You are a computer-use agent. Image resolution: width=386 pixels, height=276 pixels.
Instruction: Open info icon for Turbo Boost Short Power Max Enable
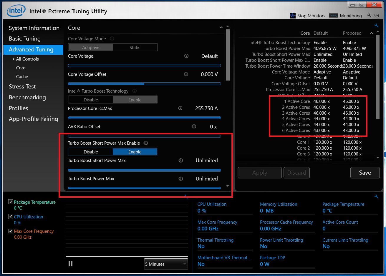coord(146,143)
